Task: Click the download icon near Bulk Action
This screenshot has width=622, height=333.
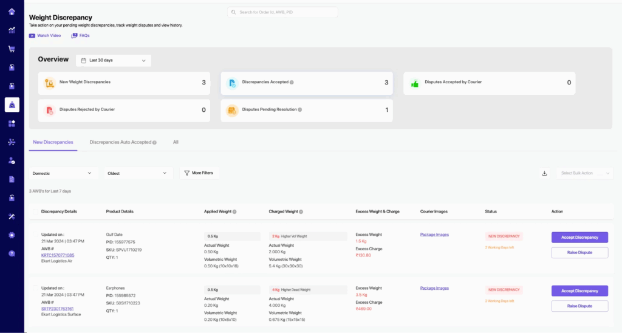Action: pyautogui.click(x=544, y=173)
